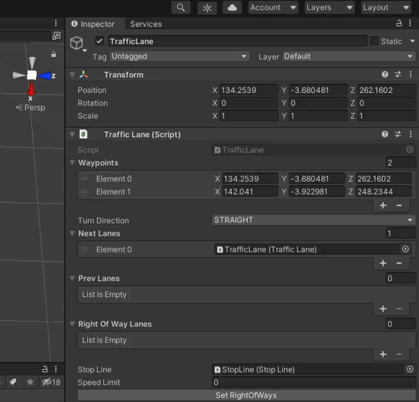
Task: Open the Tag Untagged dropdown
Action: click(x=179, y=57)
